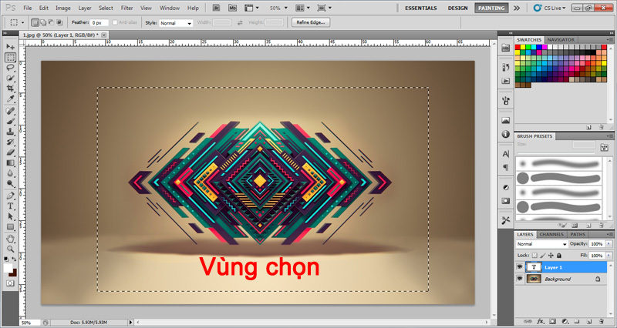Select the Dodge tool
This screenshot has width=617, height=328.
(10, 184)
